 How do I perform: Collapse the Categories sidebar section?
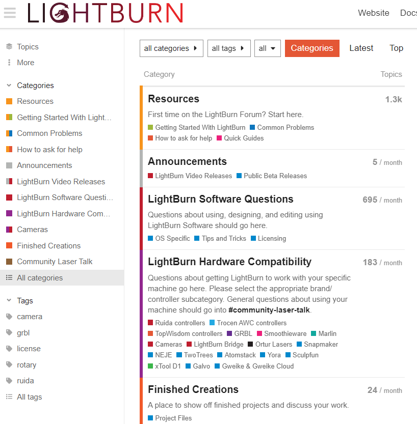click(9, 86)
